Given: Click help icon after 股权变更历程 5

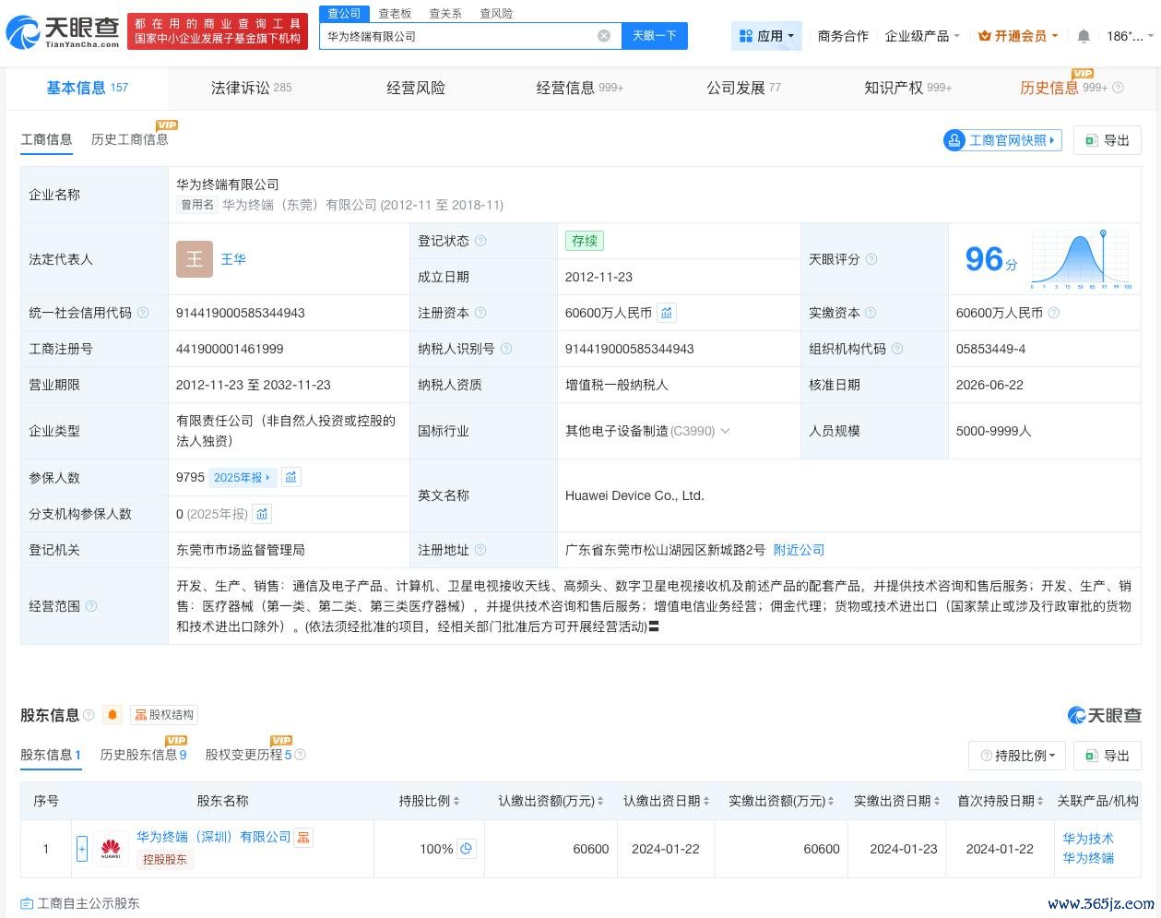Looking at the screenshot, I should 300,755.
